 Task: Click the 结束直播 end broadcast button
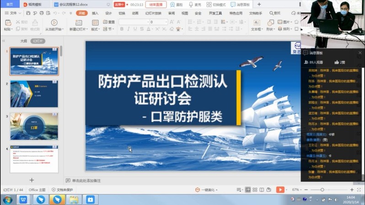point(156,5)
